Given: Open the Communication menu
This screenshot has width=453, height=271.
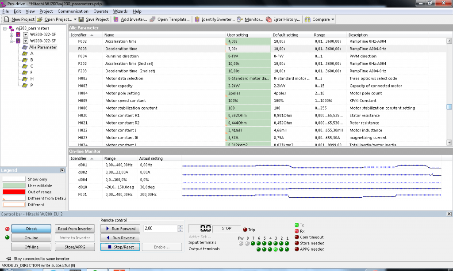Looking at the screenshot, I should [x=73, y=11].
